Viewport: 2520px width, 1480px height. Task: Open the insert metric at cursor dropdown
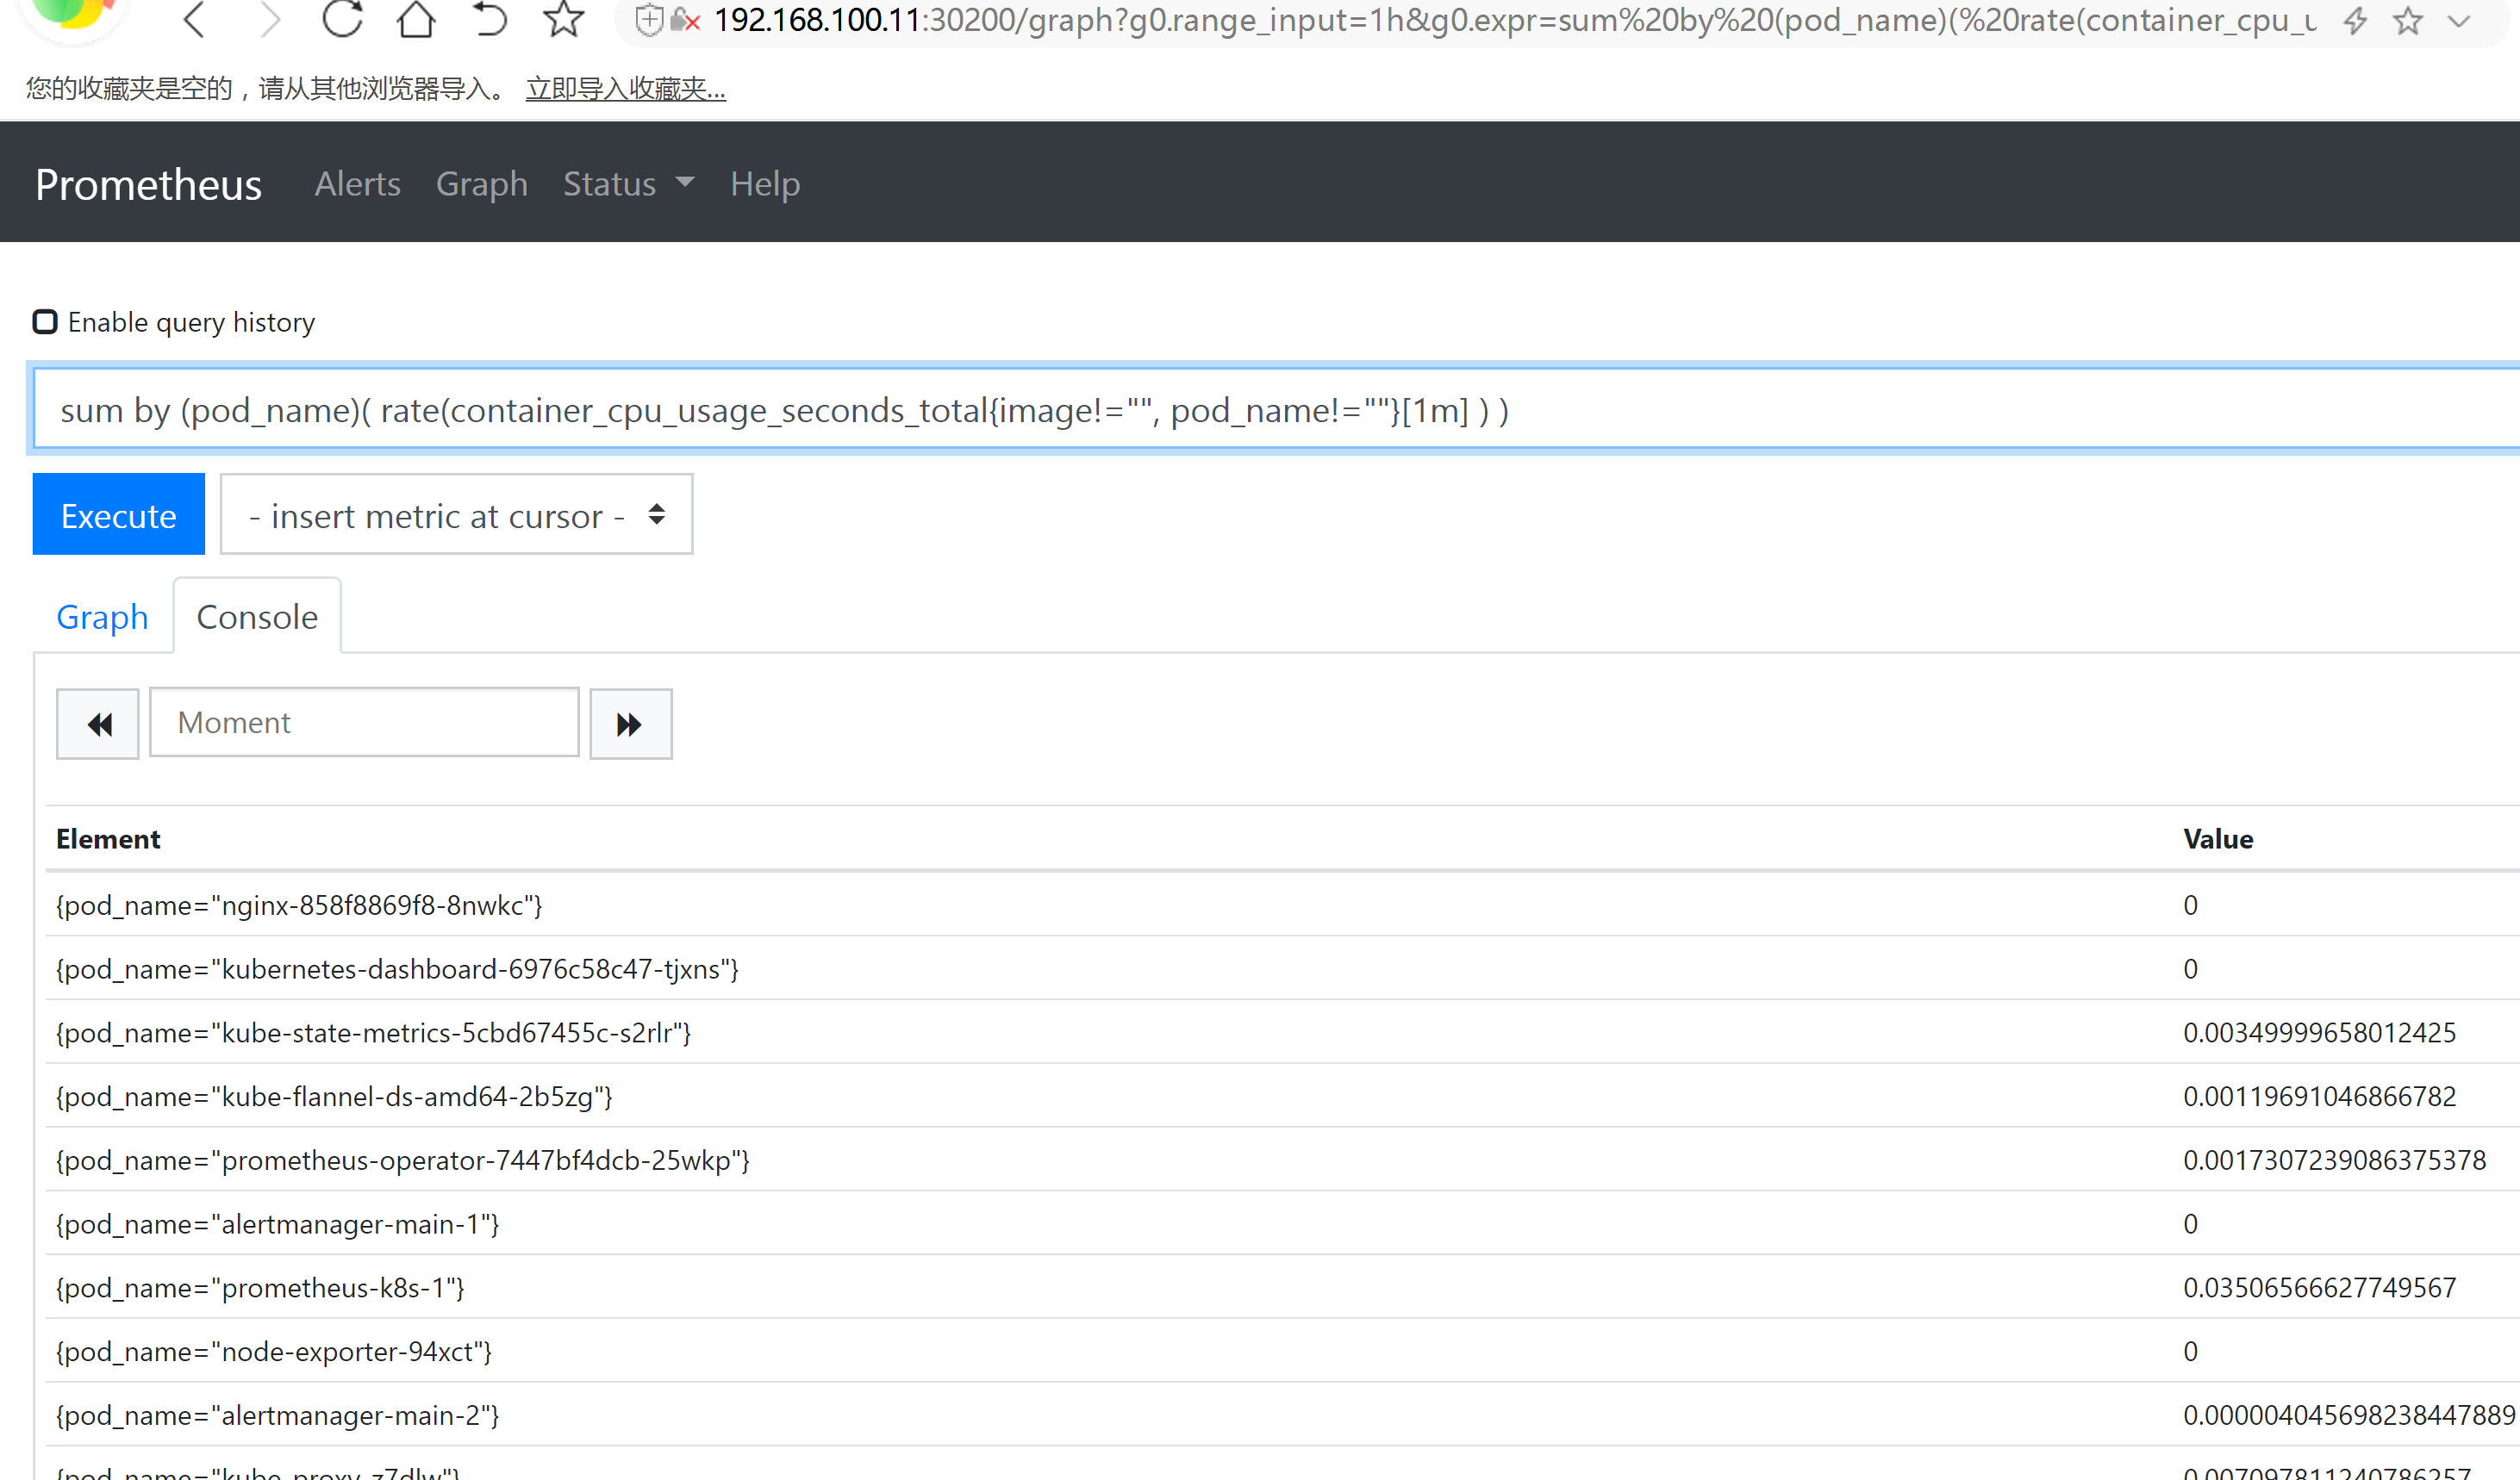pyautogui.click(x=456, y=514)
